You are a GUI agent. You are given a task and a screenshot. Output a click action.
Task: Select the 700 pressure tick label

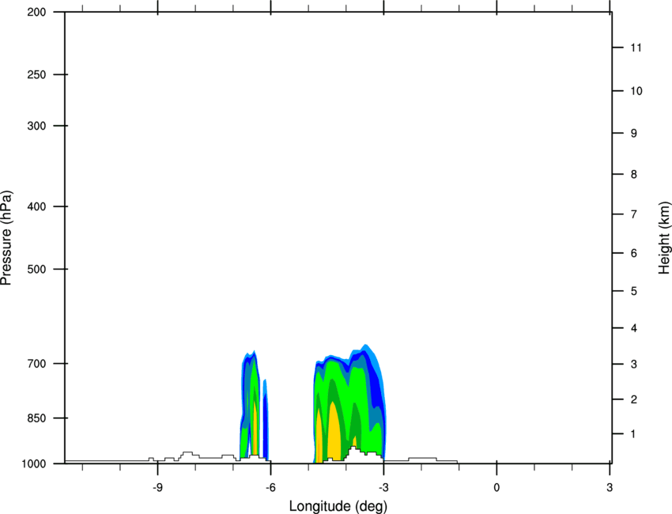click(x=36, y=364)
